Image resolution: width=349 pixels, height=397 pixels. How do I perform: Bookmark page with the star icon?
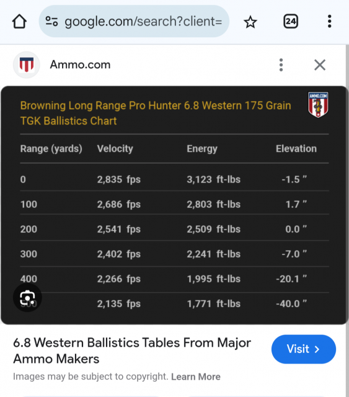coord(250,22)
